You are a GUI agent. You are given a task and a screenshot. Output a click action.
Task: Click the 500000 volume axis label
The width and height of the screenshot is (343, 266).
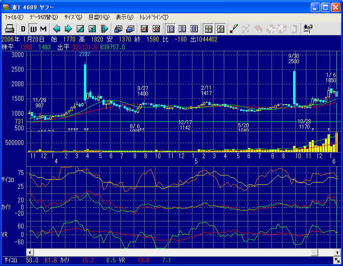click(x=15, y=143)
